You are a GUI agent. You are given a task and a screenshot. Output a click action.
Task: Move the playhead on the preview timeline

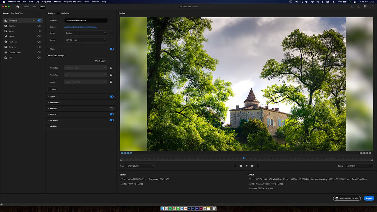pos(244,158)
